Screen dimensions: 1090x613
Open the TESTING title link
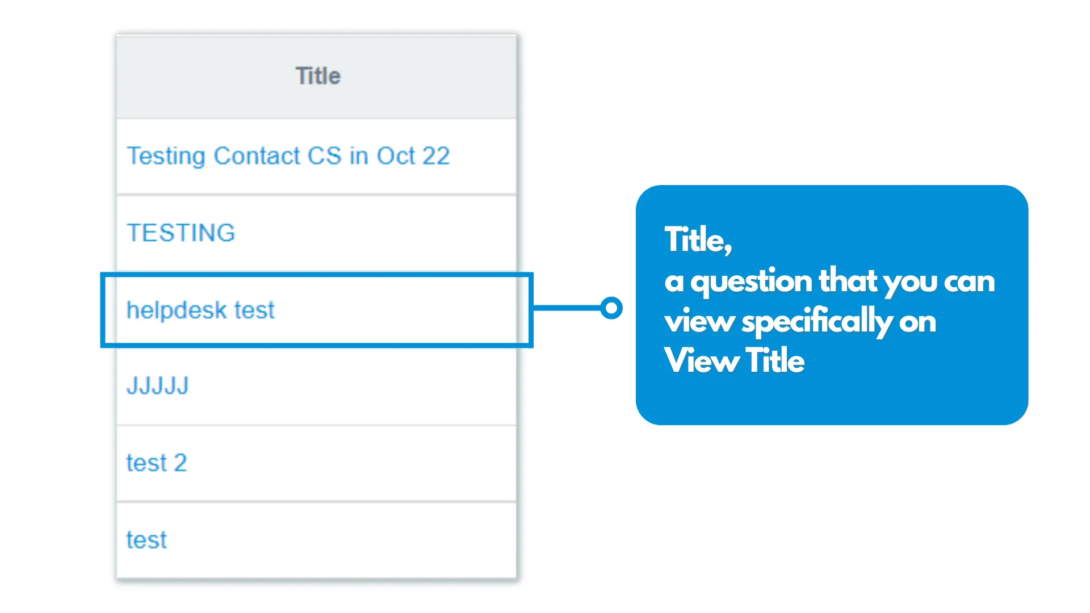(181, 233)
